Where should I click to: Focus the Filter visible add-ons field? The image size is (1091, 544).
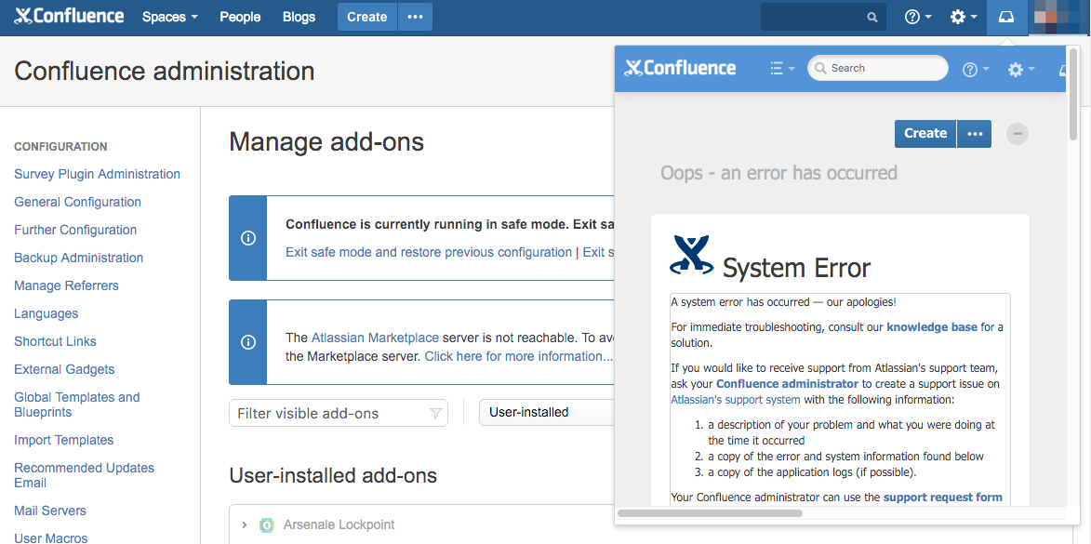tap(339, 413)
